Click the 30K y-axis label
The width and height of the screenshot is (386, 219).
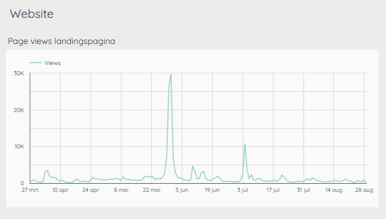[x=19, y=74]
